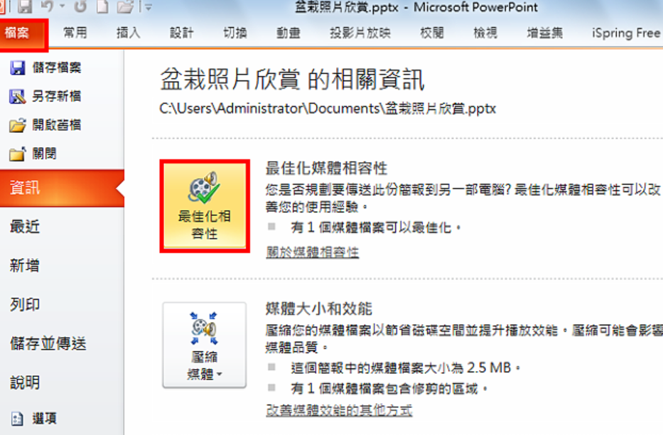
Task: Click 關閉 close folder icon
Action: coord(17,154)
